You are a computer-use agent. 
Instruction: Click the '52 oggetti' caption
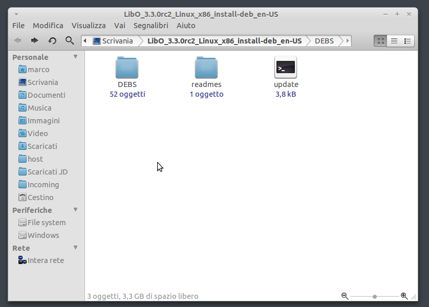(127, 94)
